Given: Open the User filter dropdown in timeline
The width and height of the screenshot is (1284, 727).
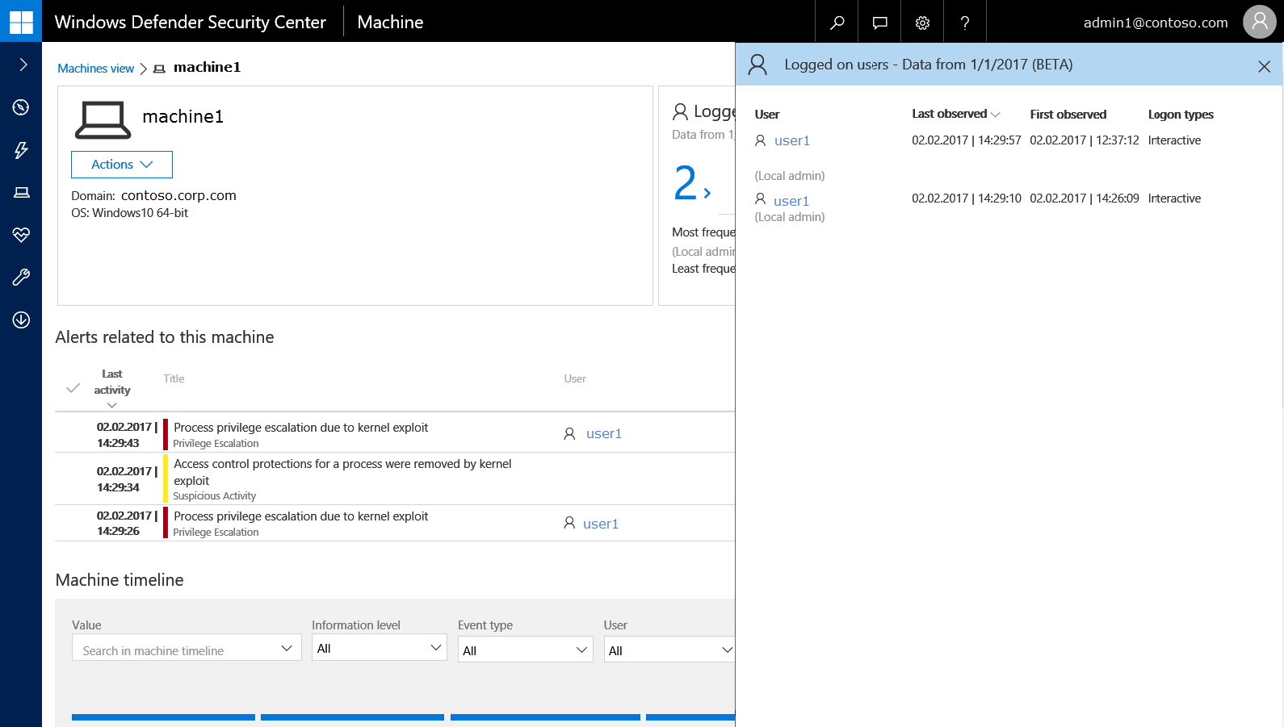Looking at the screenshot, I should [x=669, y=650].
